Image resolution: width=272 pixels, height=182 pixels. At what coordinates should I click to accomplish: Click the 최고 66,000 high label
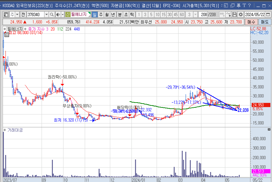pyautogui.click(x=25, y=32)
